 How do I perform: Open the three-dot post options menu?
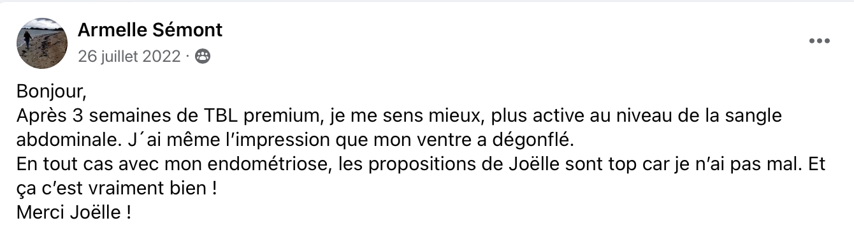pyautogui.click(x=820, y=41)
